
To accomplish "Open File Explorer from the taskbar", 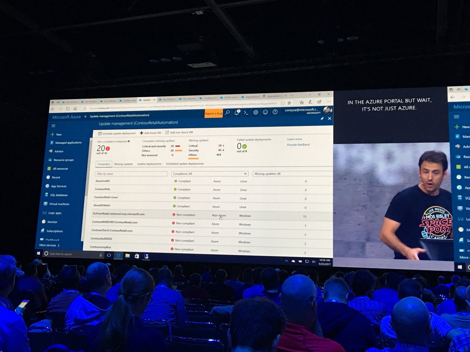I will click(127, 256).
